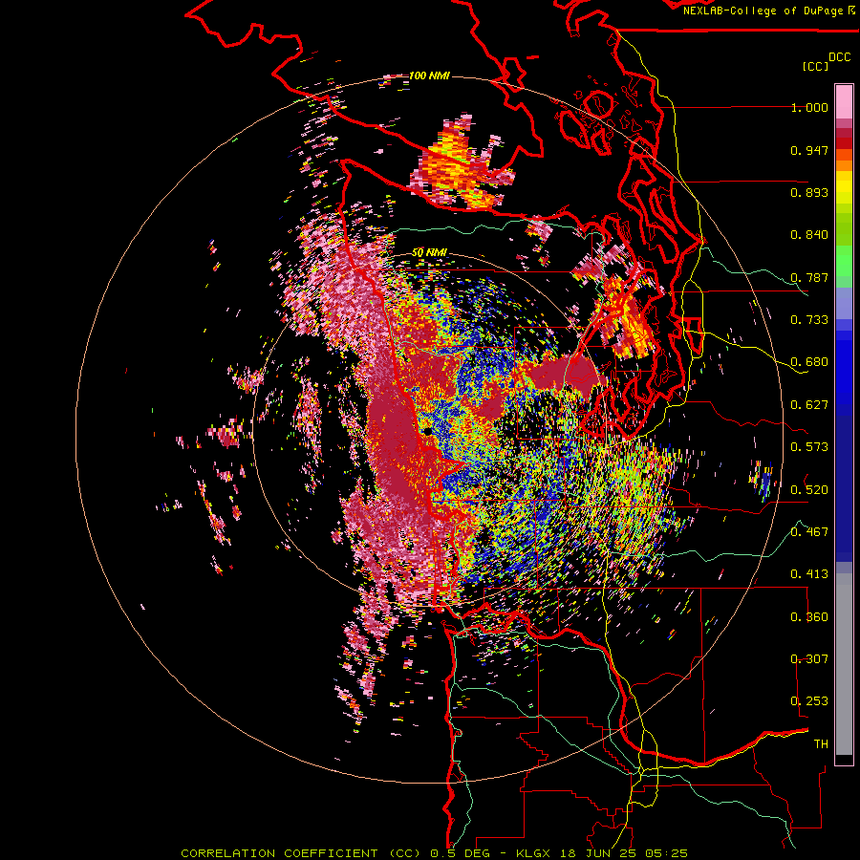Select the 0.893 scale value
The height and width of the screenshot is (860, 860).
[809, 192]
